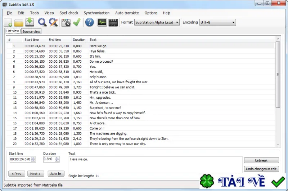Select row 'only human.'
288x191 pixels.
pyautogui.click(x=140, y=77)
